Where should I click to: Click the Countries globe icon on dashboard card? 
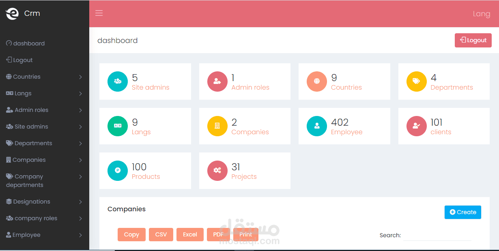click(316, 82)
